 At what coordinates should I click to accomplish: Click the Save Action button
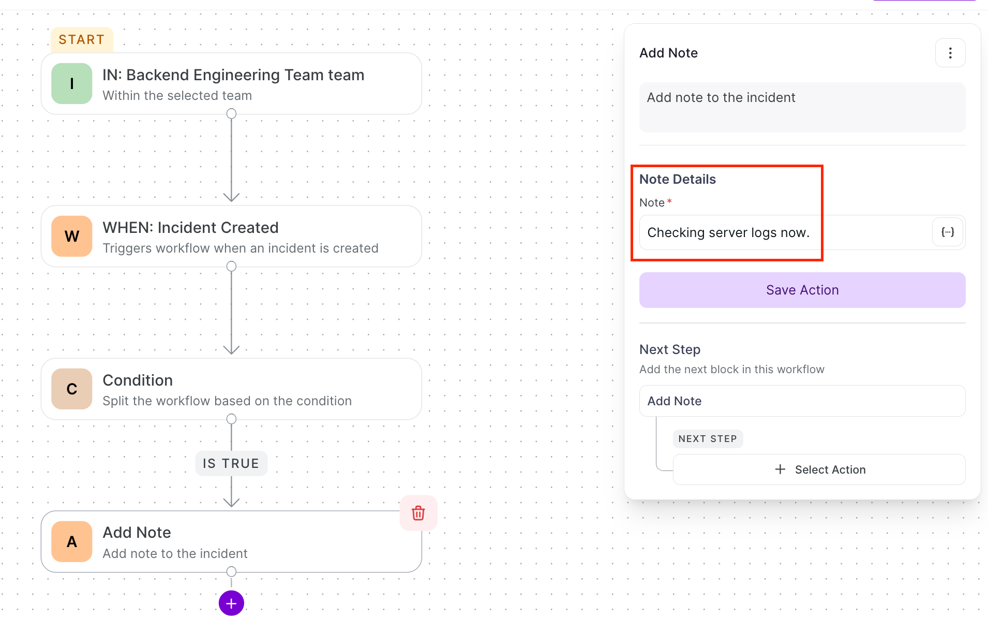click(x=802, y=290)
